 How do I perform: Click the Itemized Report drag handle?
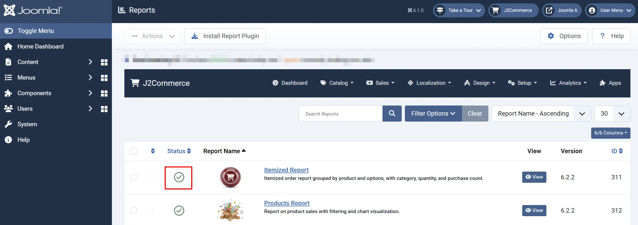click(x=152, y=177)
